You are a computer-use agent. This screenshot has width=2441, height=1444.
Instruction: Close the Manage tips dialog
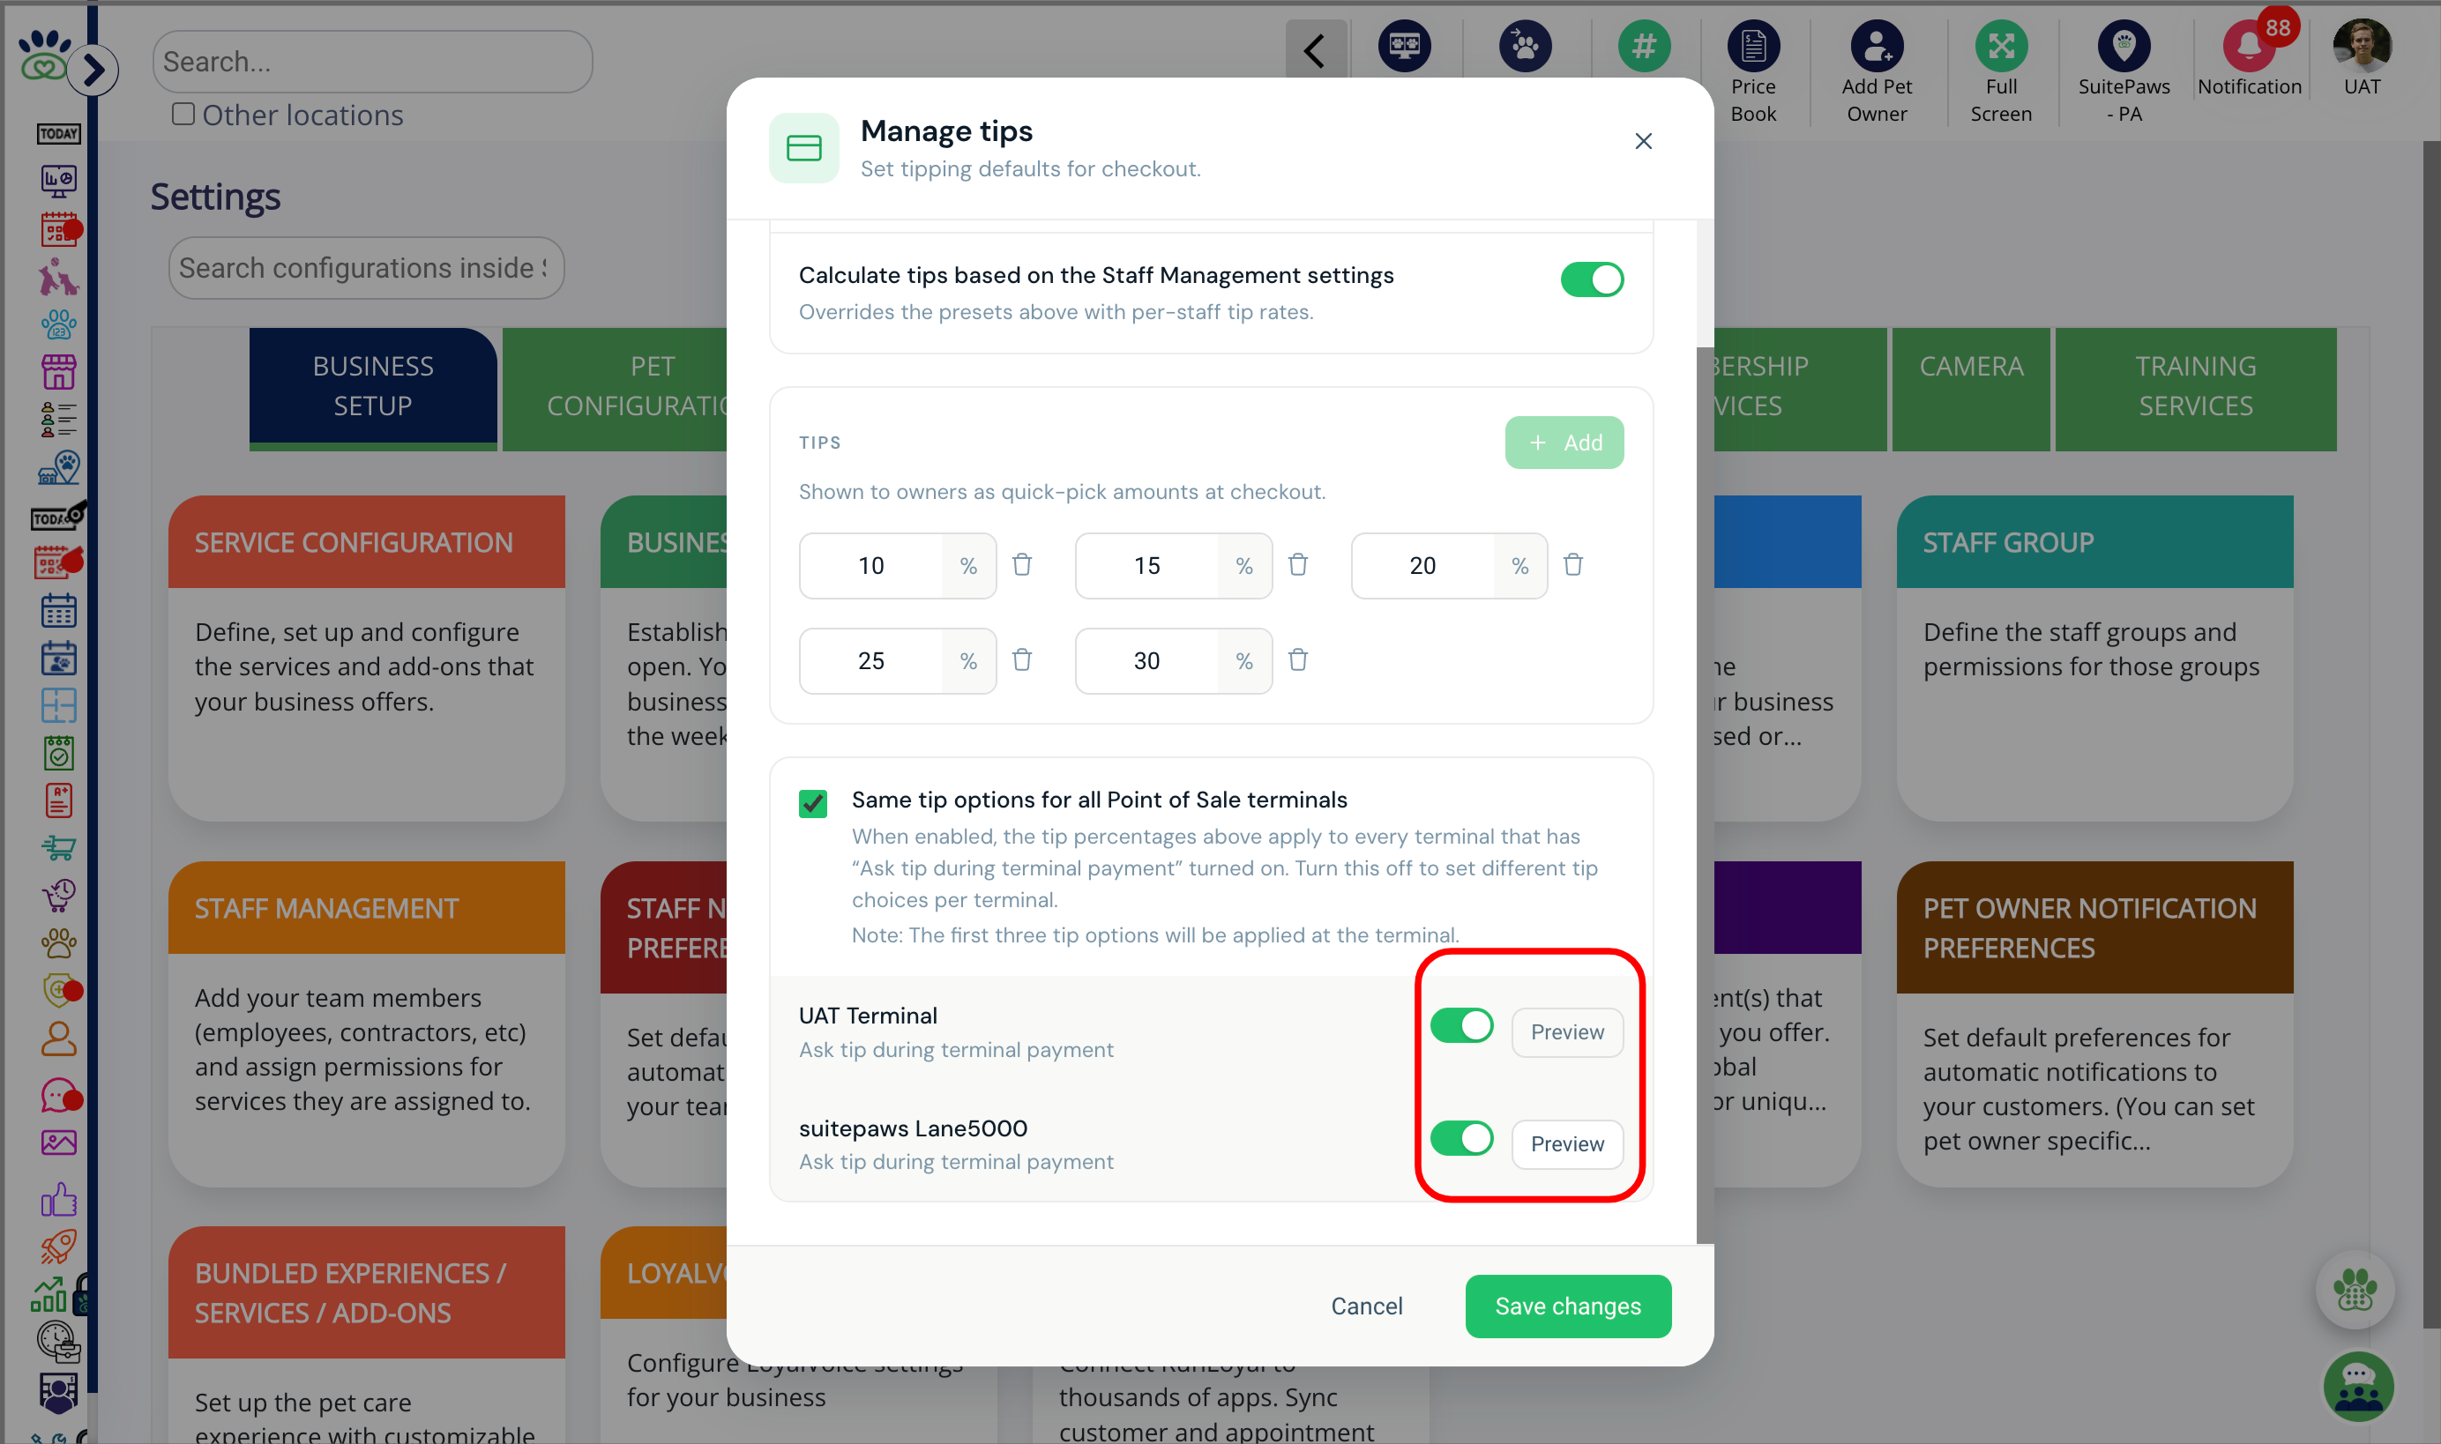(x=1643, y=141)
